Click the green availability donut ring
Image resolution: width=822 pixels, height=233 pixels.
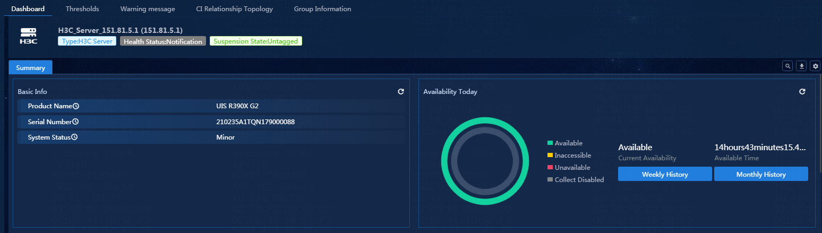click(485, 120)
